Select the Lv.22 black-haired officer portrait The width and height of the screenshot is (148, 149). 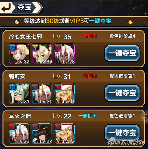42,133
